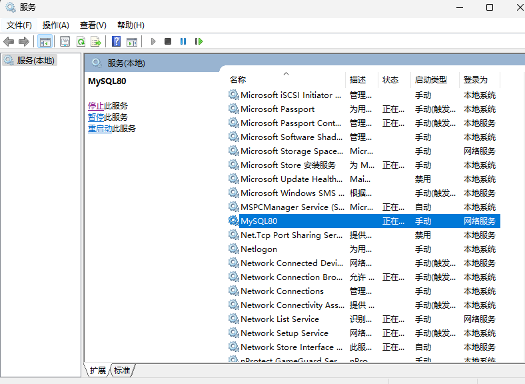Click the gear icon next to Network Connections
Viewport: 525px width, 384px height.
(x=233, y=291)
